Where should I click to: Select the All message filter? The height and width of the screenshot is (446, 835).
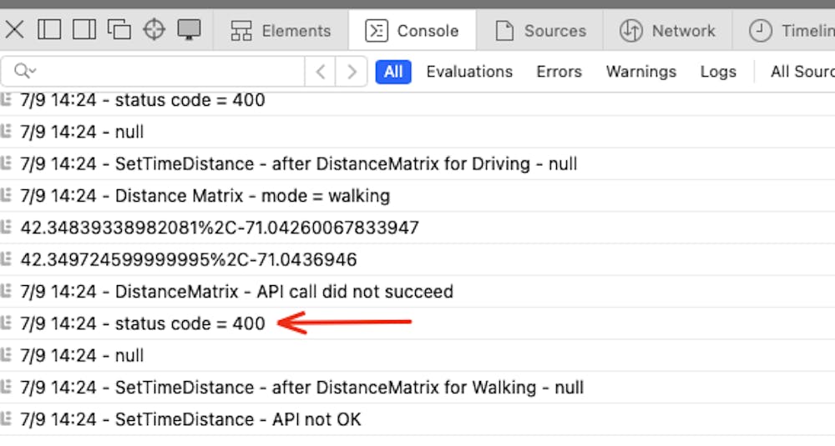tap(393, 72)
